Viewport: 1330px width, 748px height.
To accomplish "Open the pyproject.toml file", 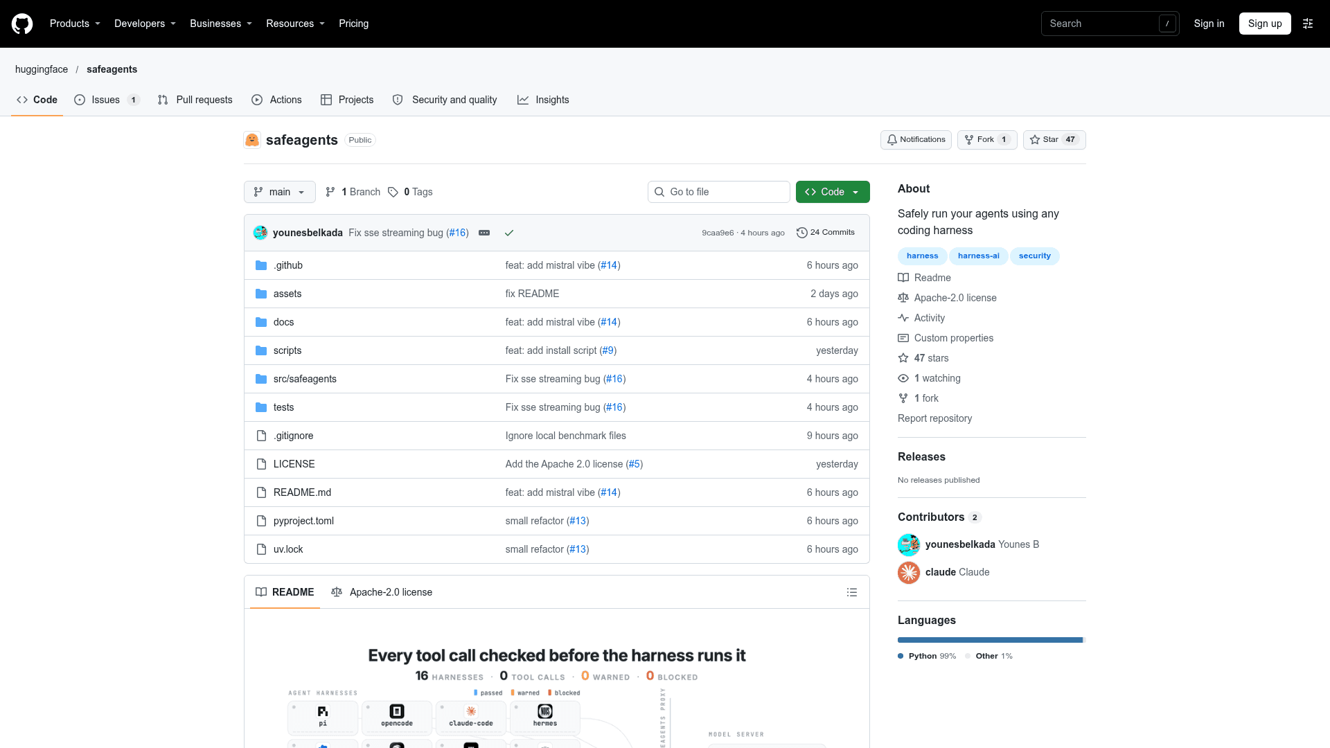I will click(x=303, y=521).
